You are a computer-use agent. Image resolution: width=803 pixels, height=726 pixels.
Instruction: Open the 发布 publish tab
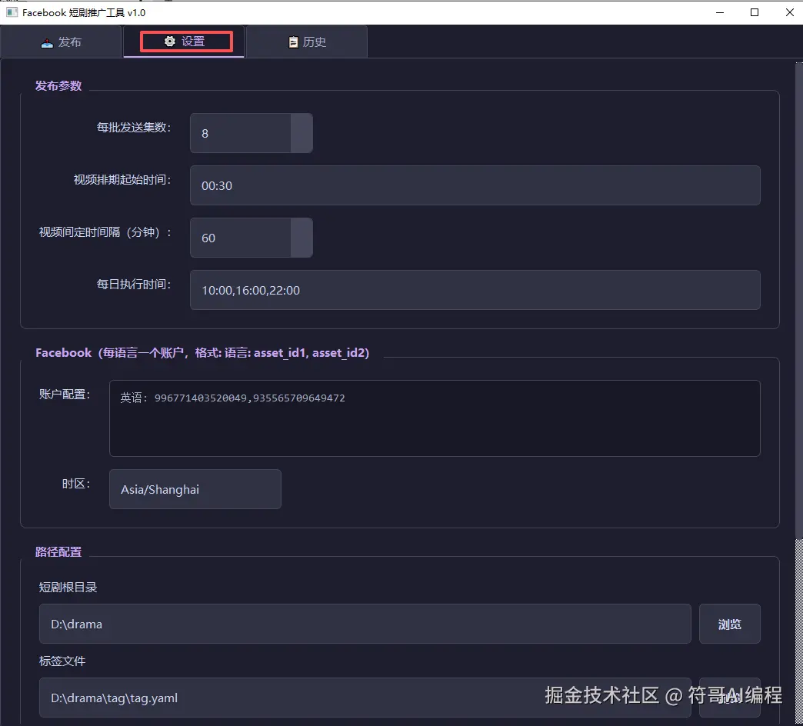61,42
